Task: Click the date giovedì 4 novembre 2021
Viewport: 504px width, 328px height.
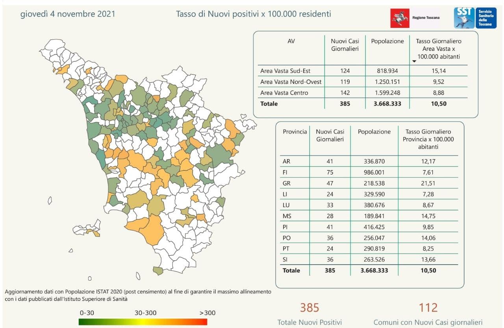Action: click(68, 14)
